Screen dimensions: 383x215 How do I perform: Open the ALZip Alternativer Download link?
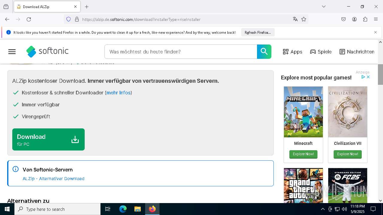[x=54, y=179]
